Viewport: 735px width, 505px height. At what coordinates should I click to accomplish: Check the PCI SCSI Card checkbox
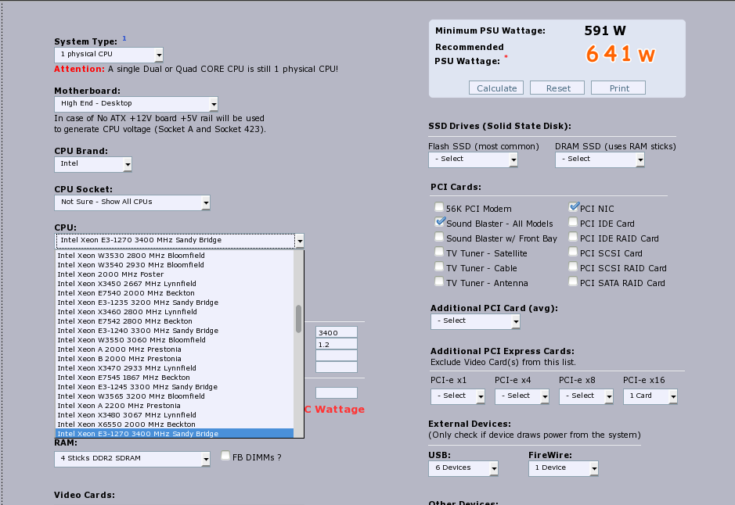click(x=573, y=252)
